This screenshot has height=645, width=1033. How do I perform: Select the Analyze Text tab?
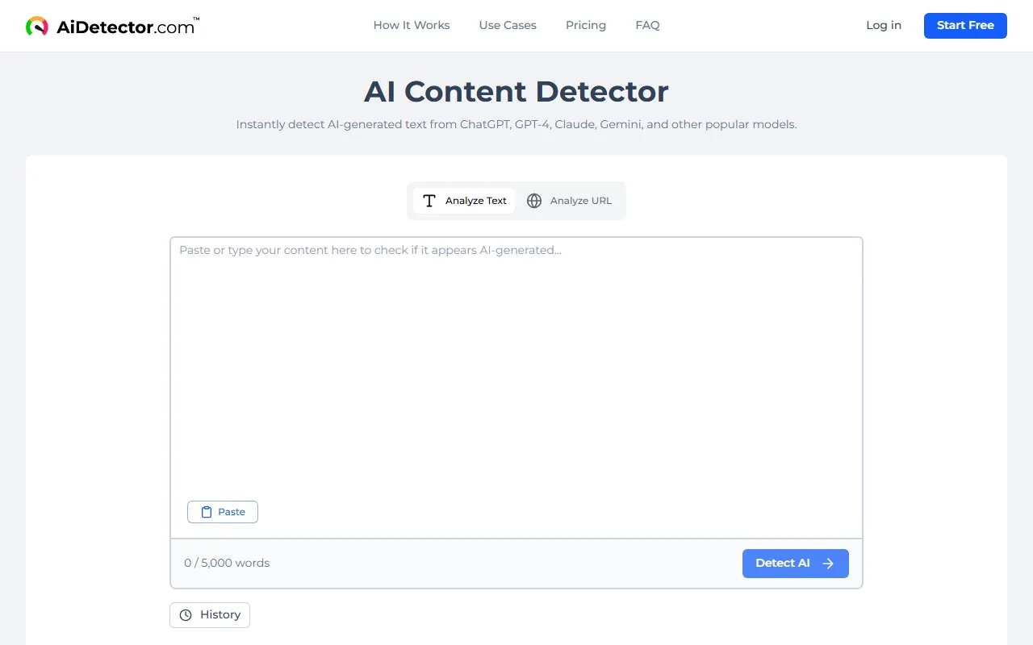[464, 200]
